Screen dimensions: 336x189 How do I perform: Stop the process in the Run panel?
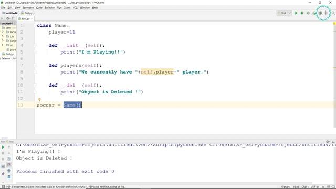(x=3, y=153)
